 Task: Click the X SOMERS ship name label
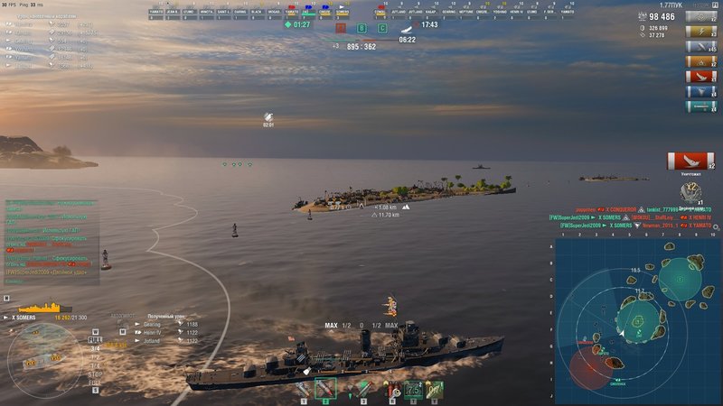click(23, 318)
